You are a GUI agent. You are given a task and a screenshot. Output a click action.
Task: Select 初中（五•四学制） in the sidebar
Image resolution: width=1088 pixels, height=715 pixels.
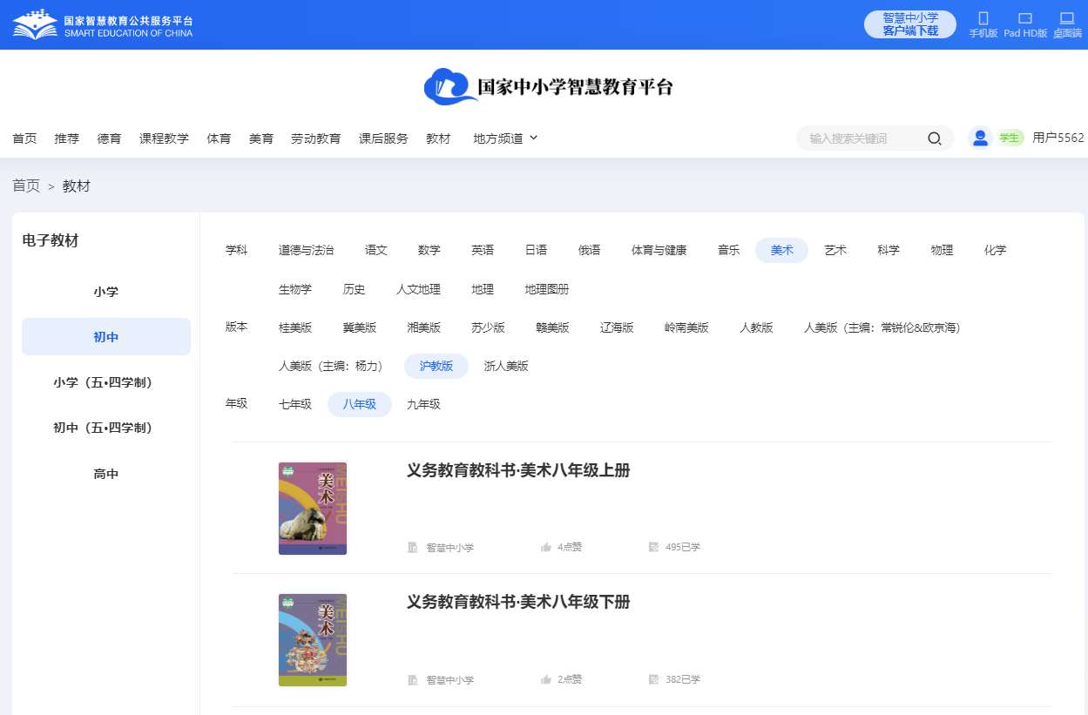click(x=106, y=428)
